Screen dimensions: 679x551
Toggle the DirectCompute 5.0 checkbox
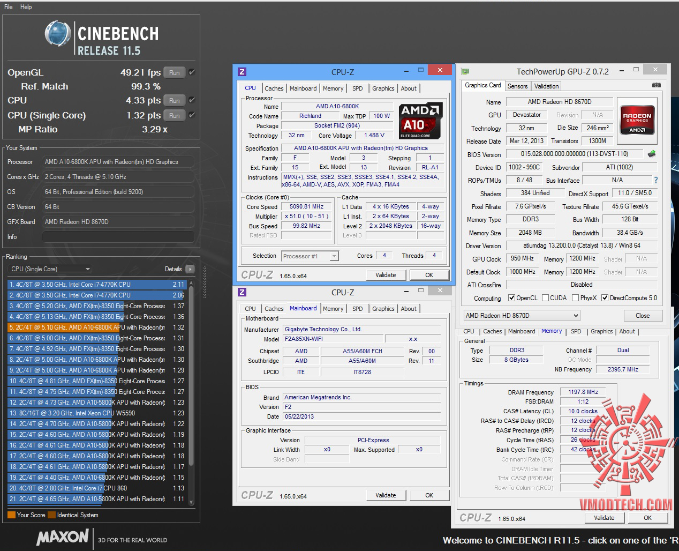point(605,298)
